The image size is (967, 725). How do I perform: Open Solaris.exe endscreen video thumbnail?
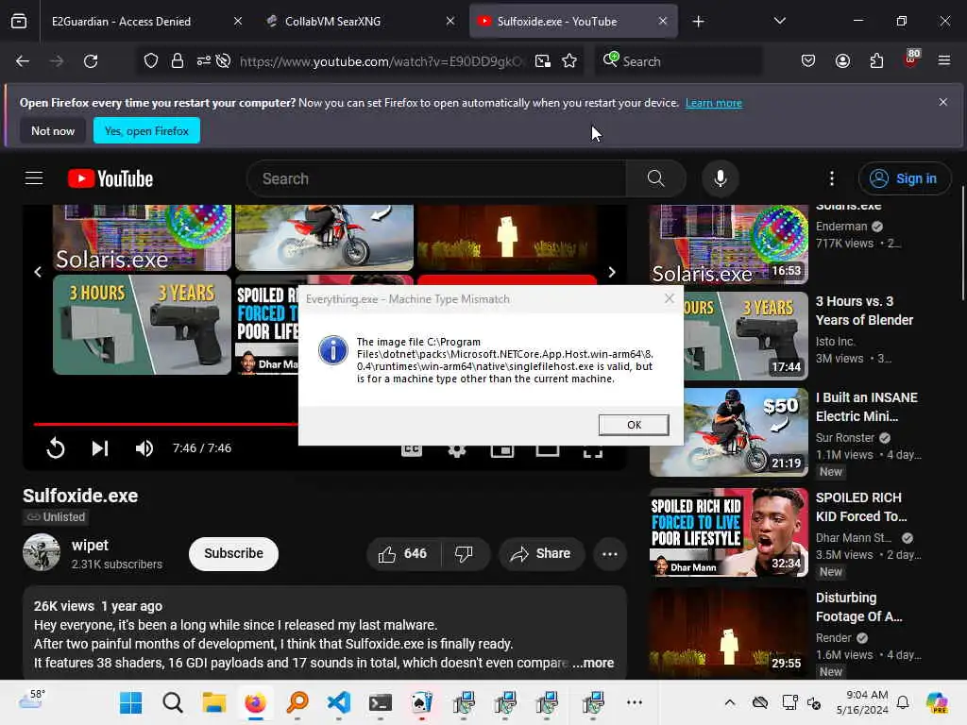point(142,238)
